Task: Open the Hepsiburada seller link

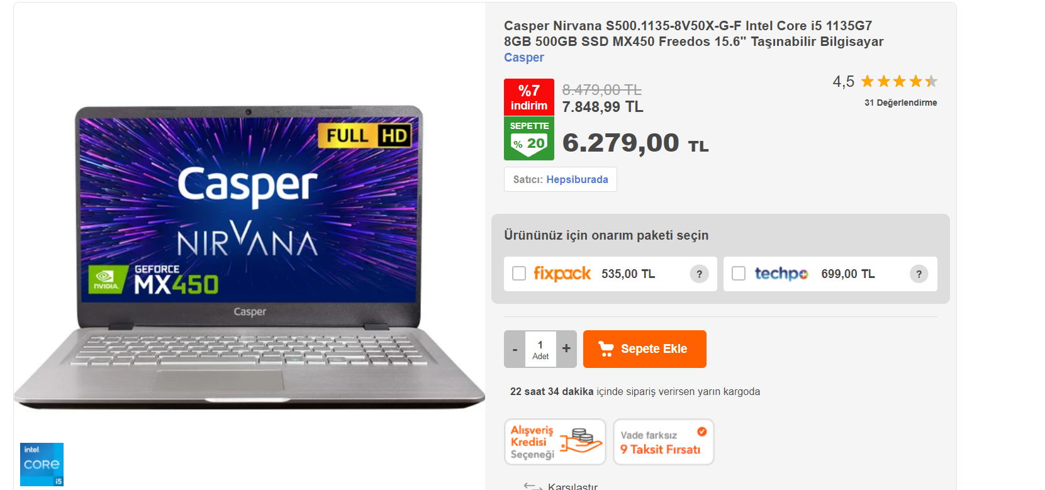Action: (x=577, y=180)
